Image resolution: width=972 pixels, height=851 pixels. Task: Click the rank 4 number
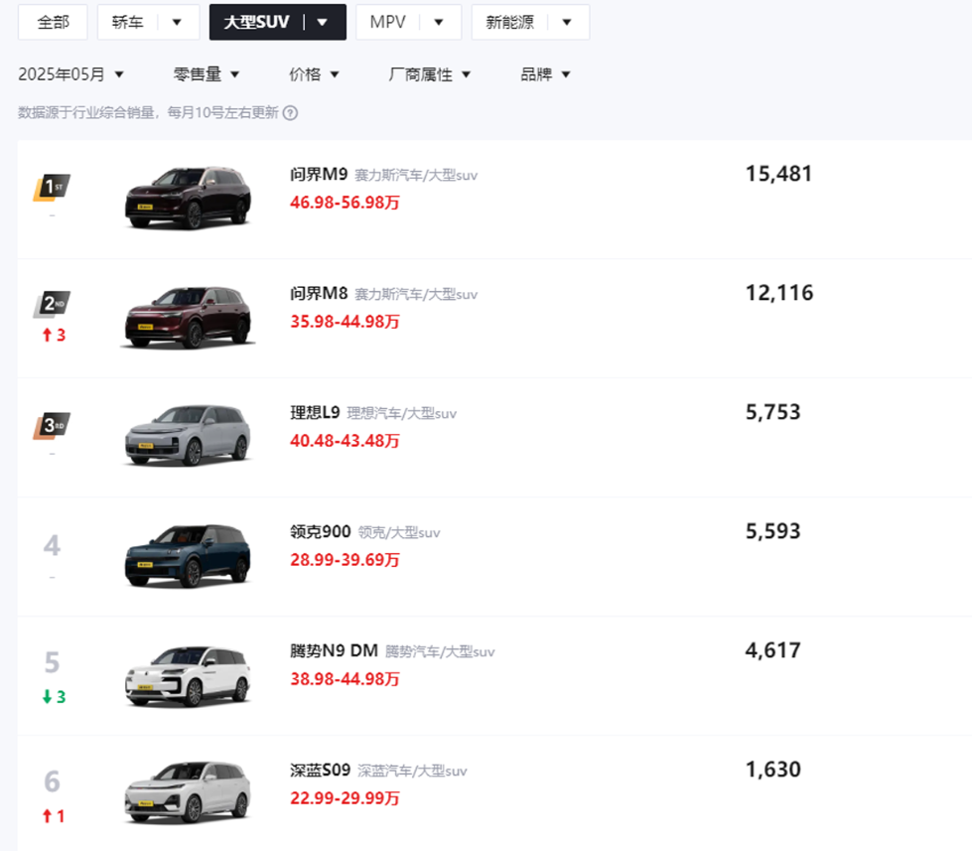click(x=52, y=545)
